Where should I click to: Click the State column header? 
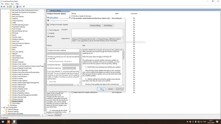pyautogui.click(x=117, y=13)
